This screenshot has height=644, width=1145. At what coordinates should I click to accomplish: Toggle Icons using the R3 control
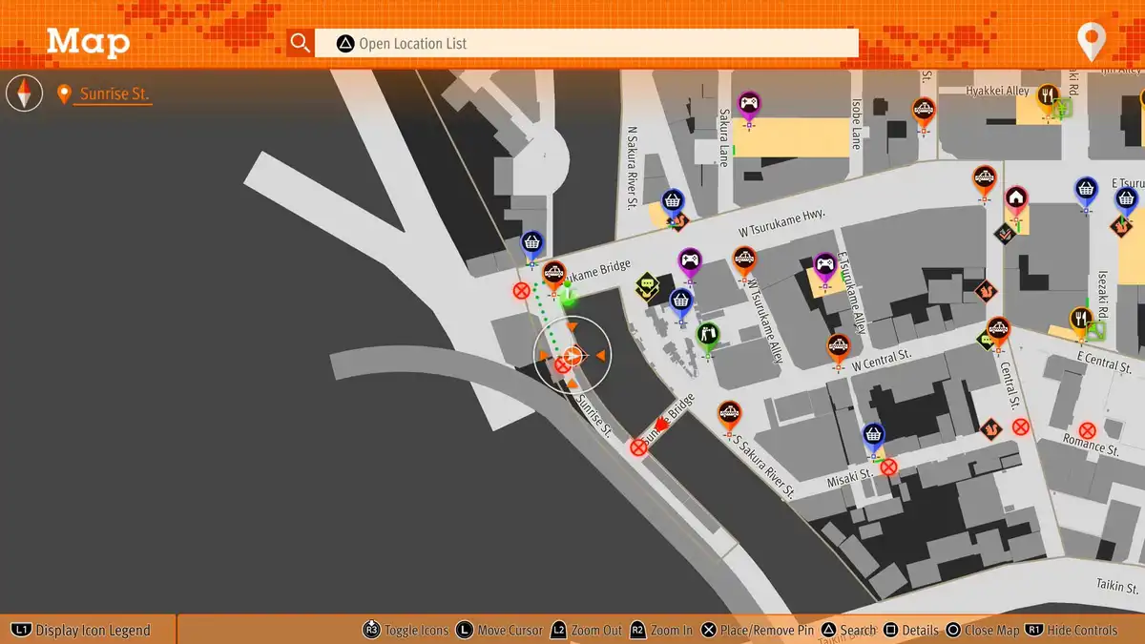[406, 630]
